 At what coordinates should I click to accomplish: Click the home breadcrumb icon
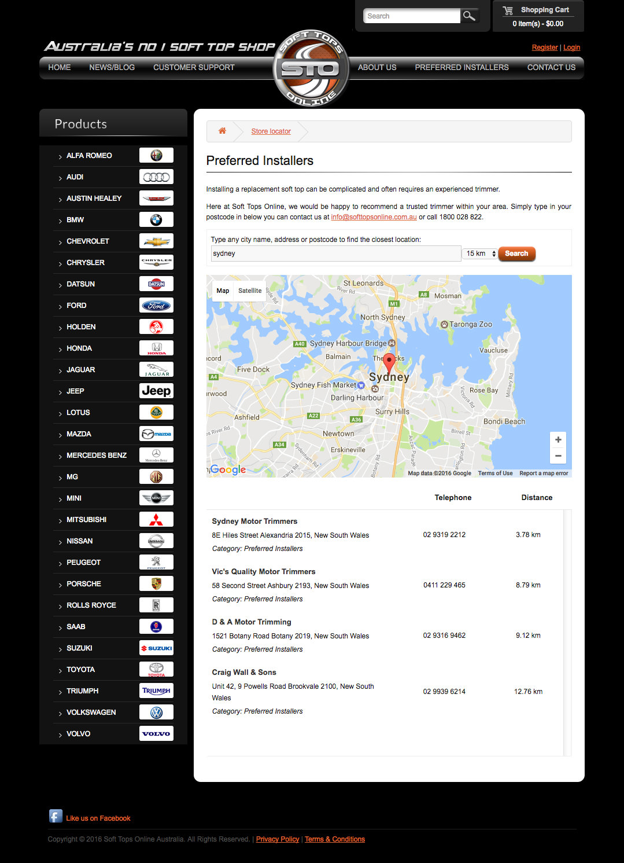coord(222,131)
